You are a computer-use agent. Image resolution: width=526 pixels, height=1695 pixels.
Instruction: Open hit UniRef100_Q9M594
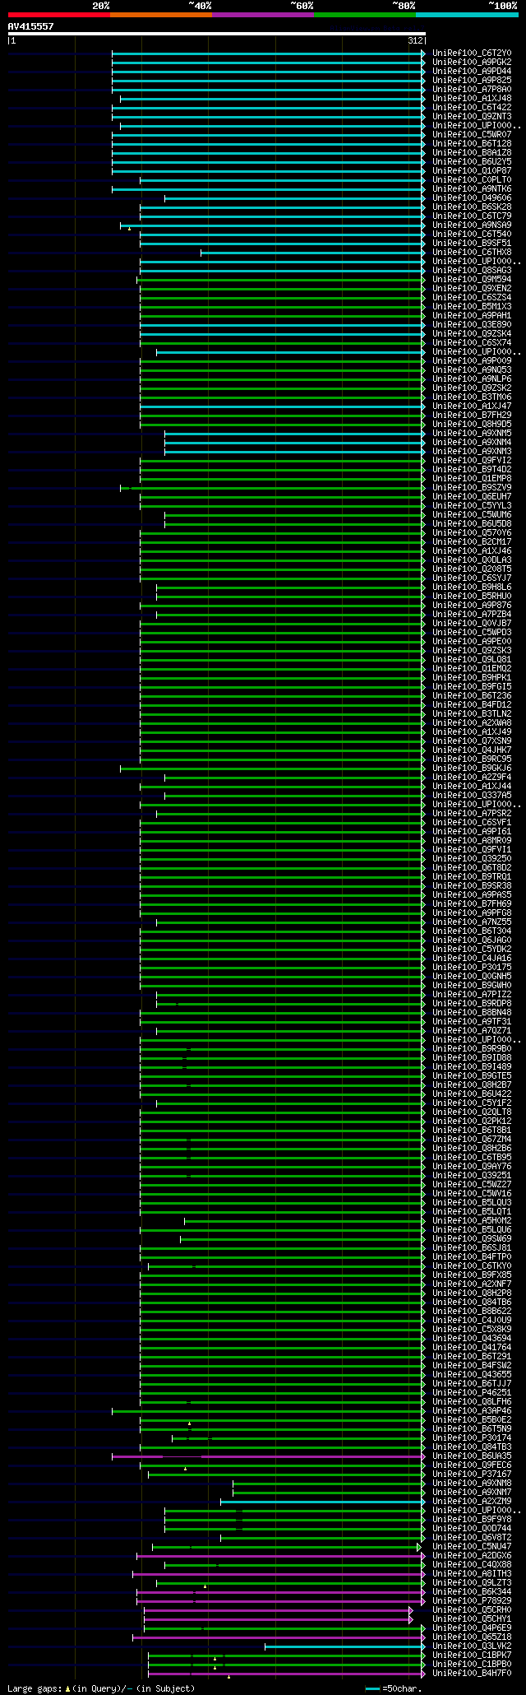[x=472, y=280]
